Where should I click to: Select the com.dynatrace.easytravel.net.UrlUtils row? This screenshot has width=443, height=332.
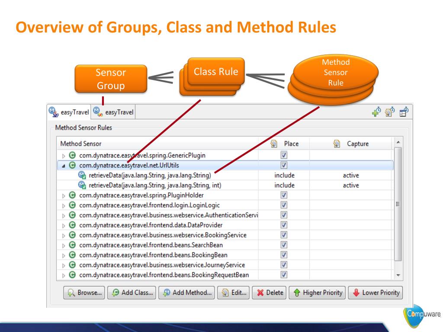[x=225, y=165]
